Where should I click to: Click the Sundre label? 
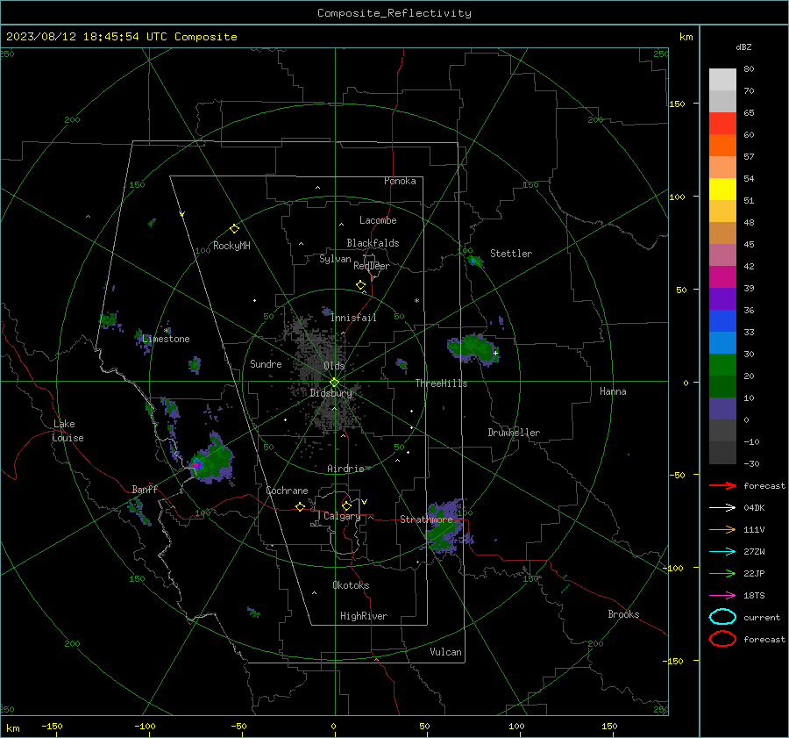tap(266, 363)
